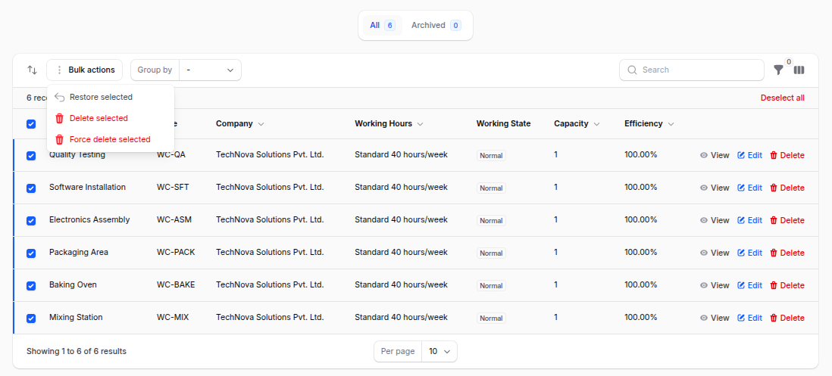
Task: Uncheck the Quality Testing row checkbox
Action: (x=31, y=156)
